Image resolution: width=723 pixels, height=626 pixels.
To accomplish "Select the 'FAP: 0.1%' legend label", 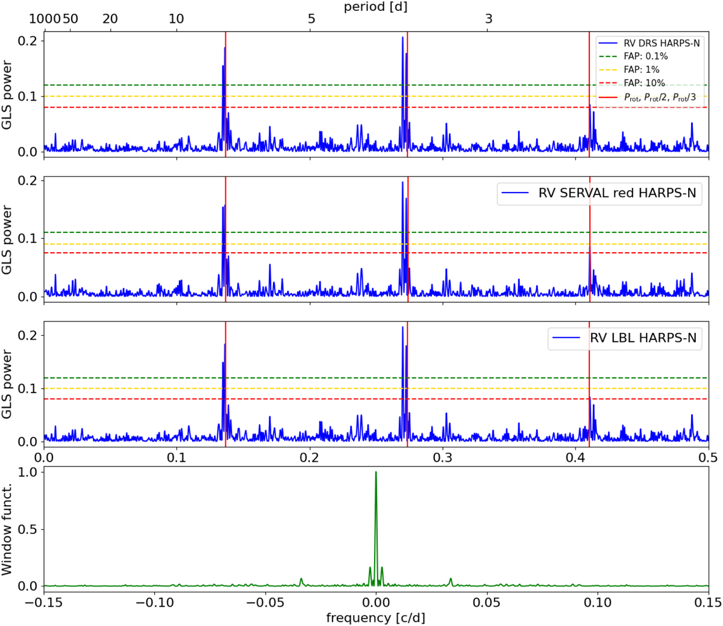I will (x=645, y=57).
